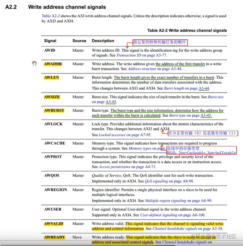This screenshot has height=246, width=243.
Task: Click the highlighted AWLEN signal name
Action: 51,77
